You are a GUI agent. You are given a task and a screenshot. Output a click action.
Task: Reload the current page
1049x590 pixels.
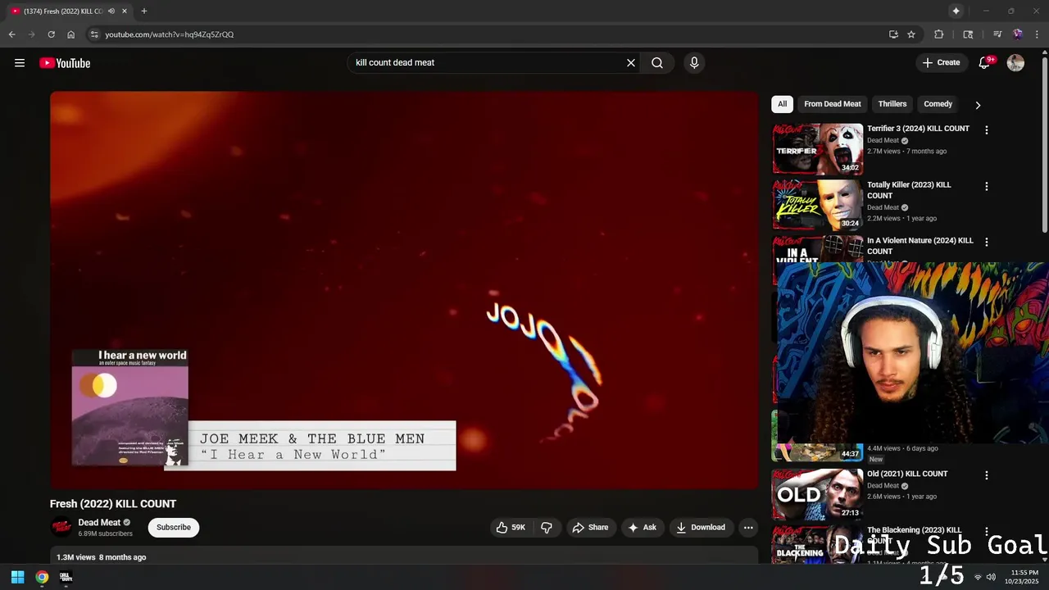tap(51, 34)
